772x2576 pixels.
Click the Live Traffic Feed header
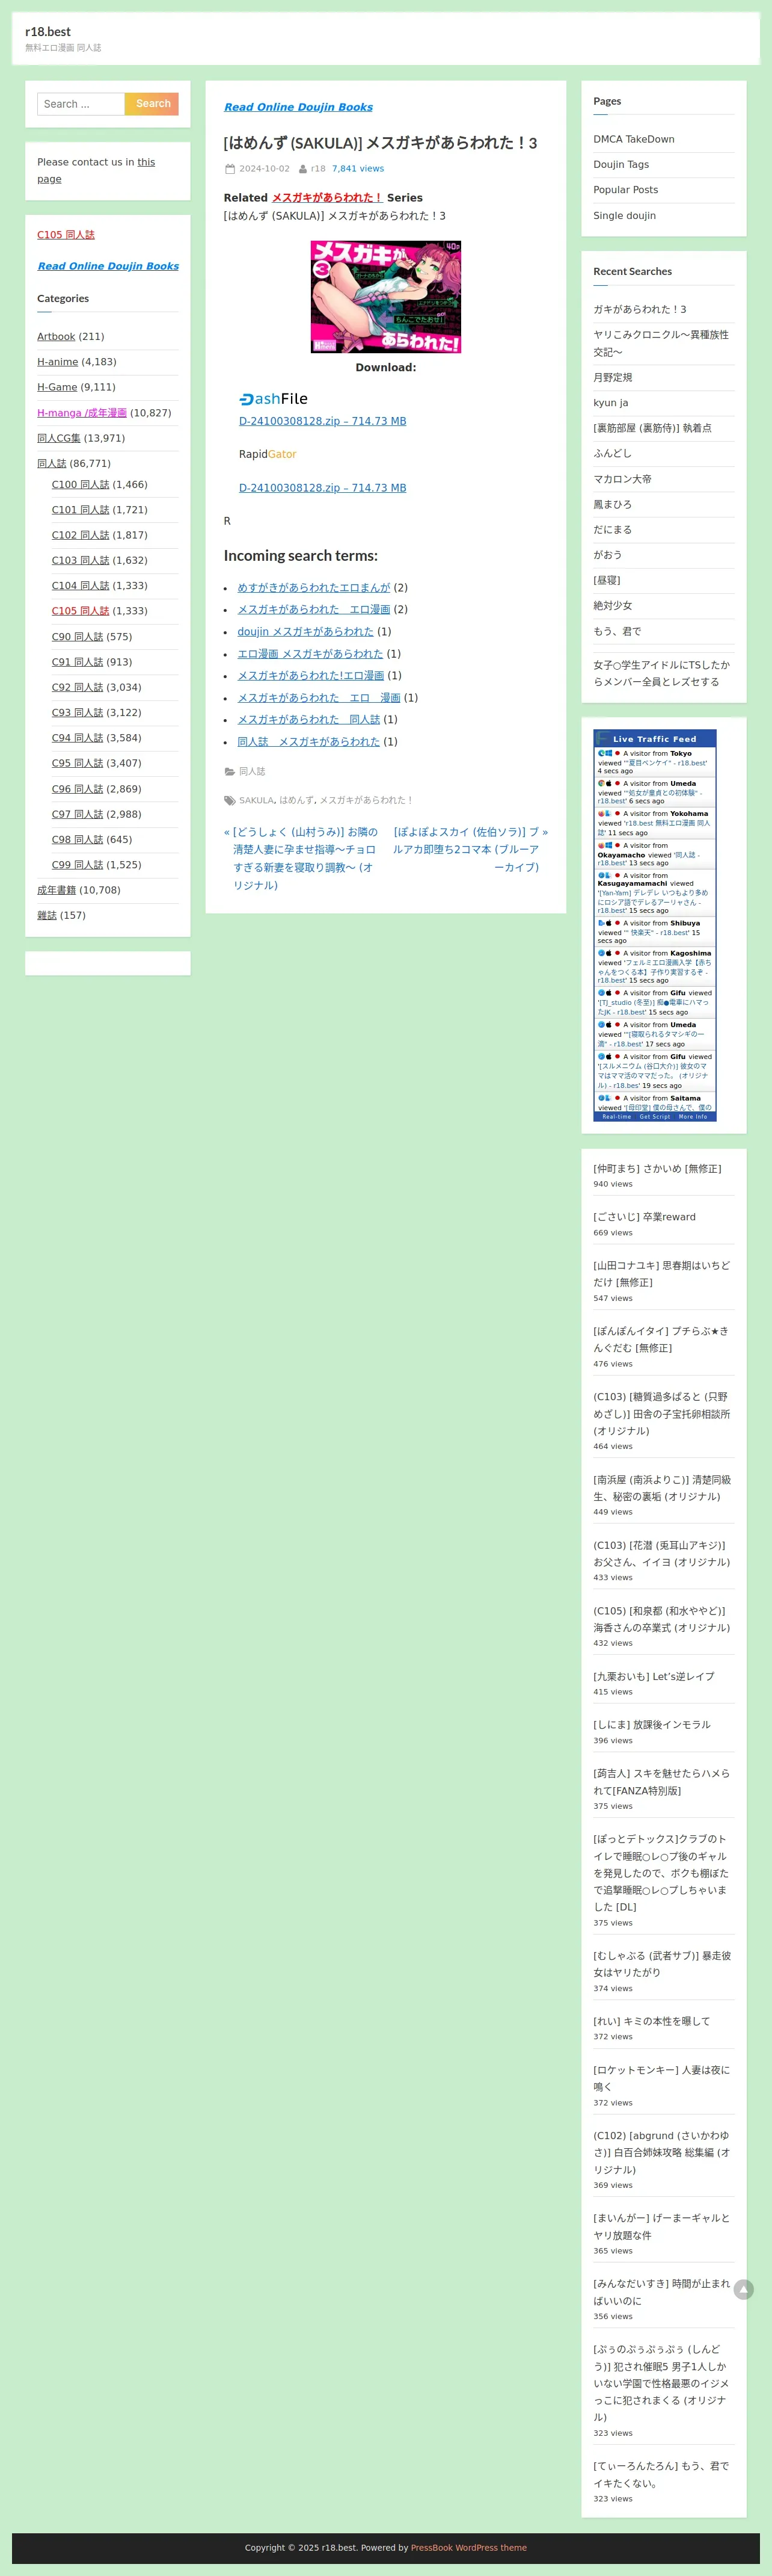[654, 739]
